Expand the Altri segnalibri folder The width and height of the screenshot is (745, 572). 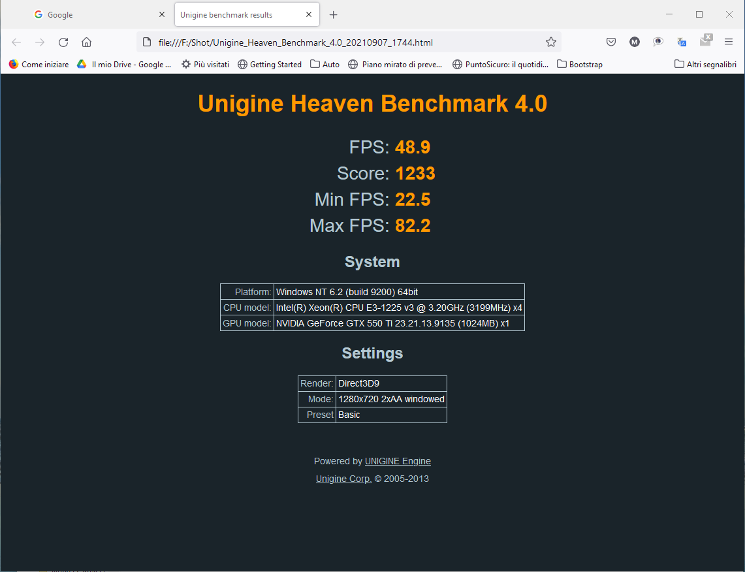[705, 64]
